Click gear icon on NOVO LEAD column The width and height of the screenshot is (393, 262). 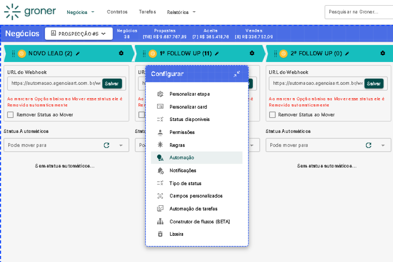click(x=121, y=53)
